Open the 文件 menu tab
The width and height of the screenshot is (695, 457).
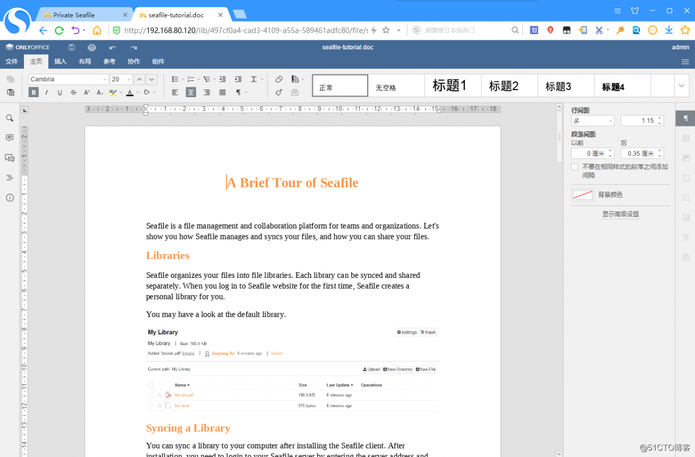tap(12, 61)
